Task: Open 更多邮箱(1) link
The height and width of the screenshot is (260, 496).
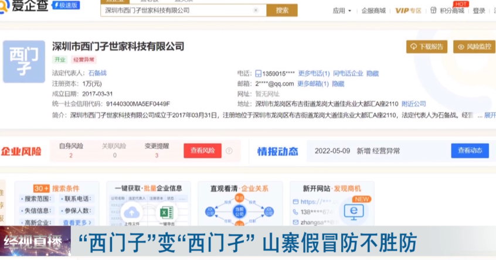Action: [x=313, y=84]
